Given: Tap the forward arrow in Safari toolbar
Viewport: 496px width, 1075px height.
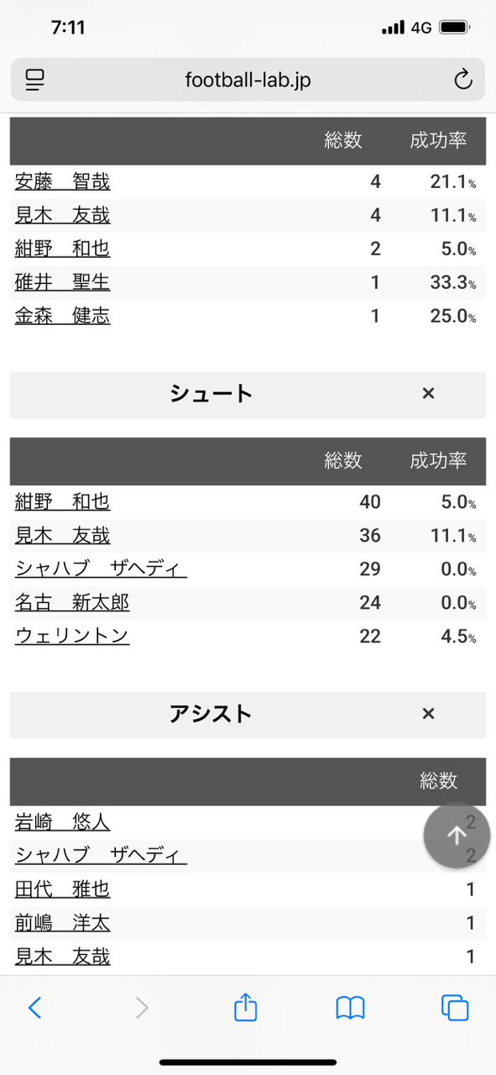Looking at the screenshot, I should point(142,1008).
